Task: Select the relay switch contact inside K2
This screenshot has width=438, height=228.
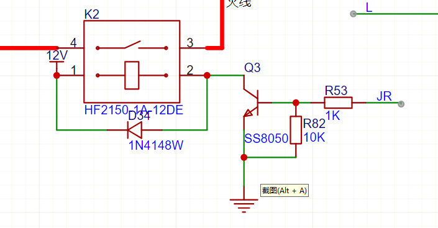Action: [x=132, y=46]
